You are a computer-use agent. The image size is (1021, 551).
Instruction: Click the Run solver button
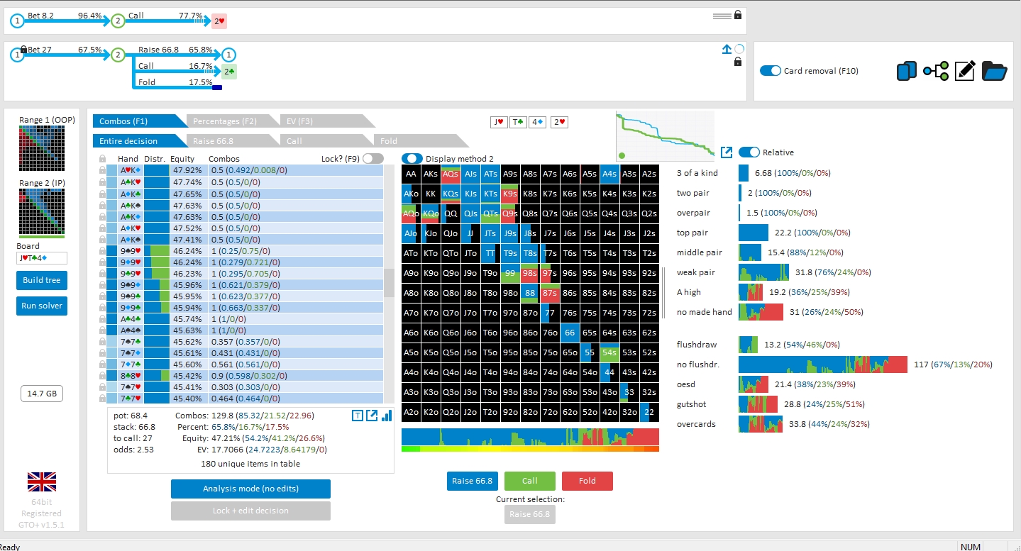42,306
